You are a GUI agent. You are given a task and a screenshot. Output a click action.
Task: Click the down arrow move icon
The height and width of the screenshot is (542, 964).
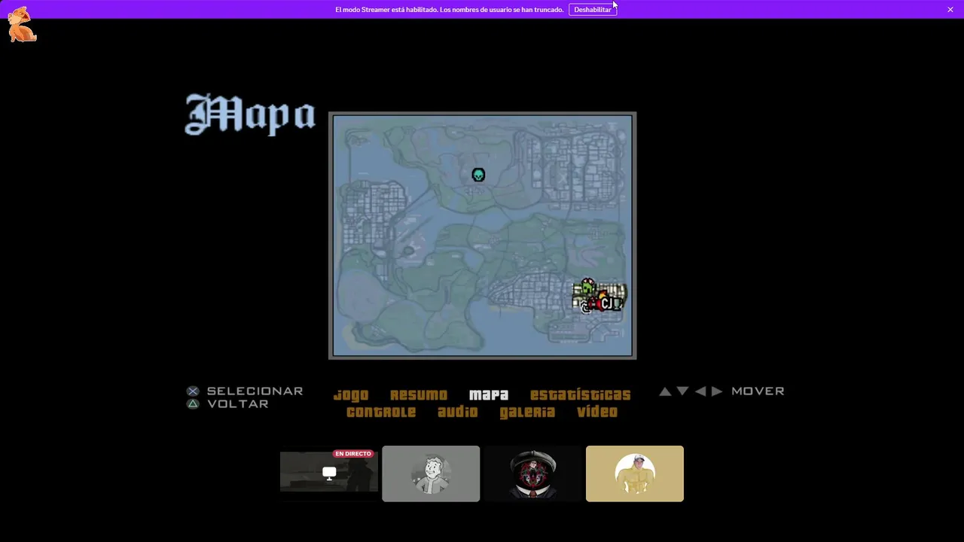click(x=682, y=391)
